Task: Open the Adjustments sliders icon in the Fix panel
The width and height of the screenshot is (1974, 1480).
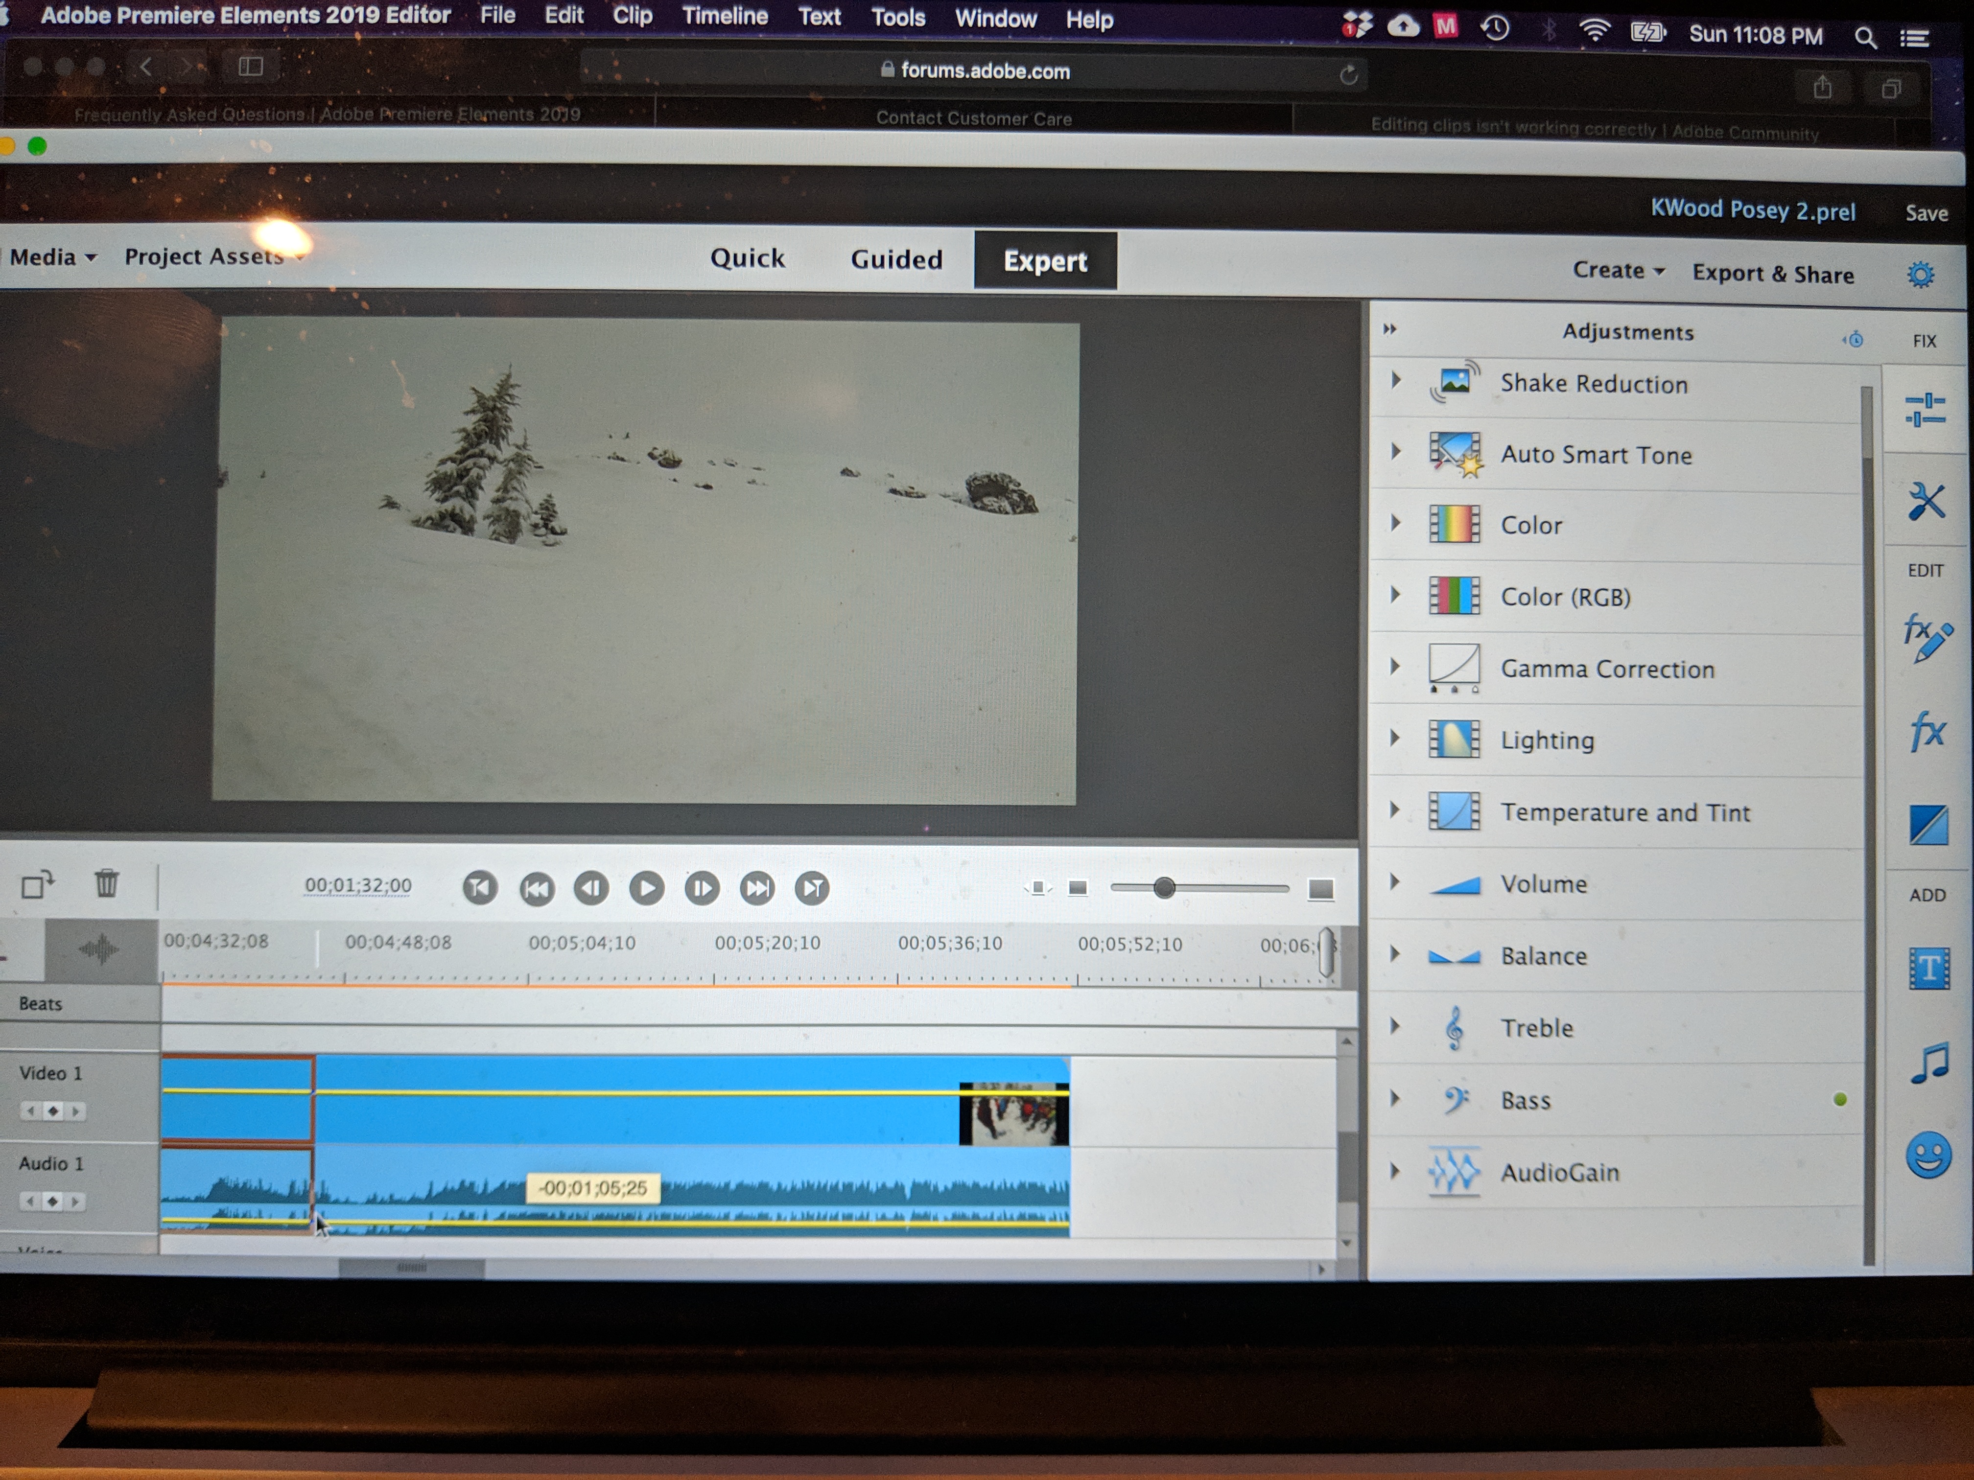Action: (1925, 410)
